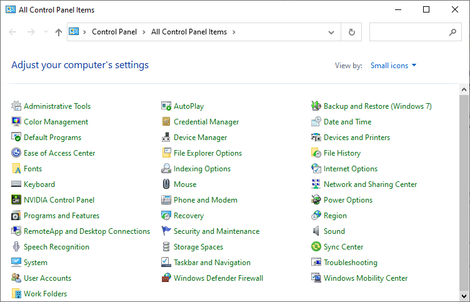This screenshot has height=302, width=470.
Task: Click the search magnifier icon
Action: pos(452,32)
